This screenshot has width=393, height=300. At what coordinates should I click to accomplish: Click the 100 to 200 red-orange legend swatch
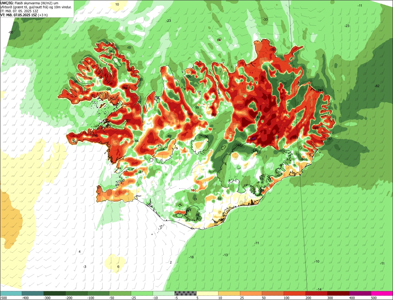coord(294,293)
